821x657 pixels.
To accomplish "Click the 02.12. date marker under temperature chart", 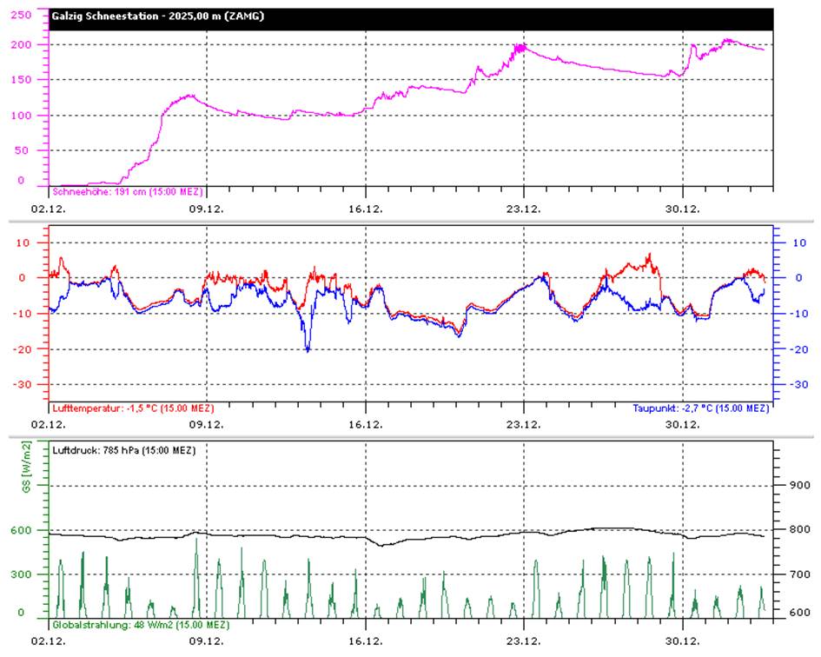I will point(48,424).
